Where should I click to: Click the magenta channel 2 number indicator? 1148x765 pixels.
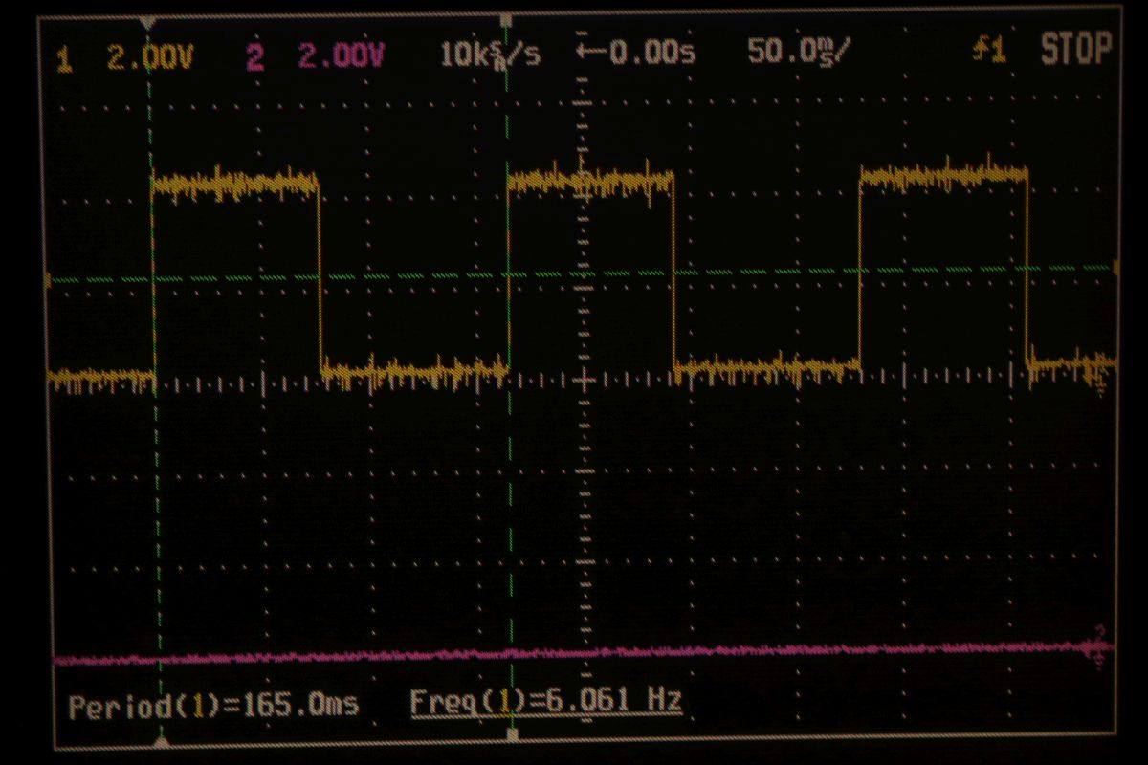click(x=255, y=57)
